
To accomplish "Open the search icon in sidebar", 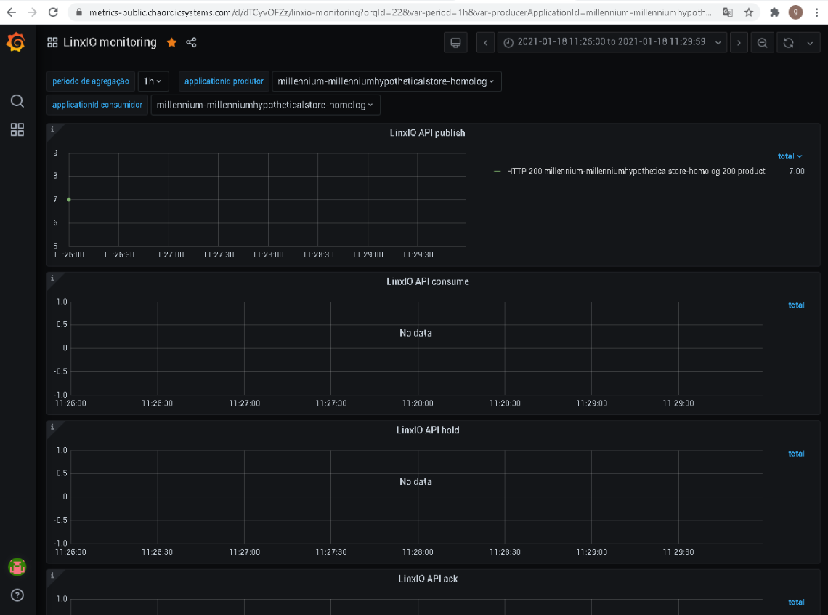I will 17,101.
